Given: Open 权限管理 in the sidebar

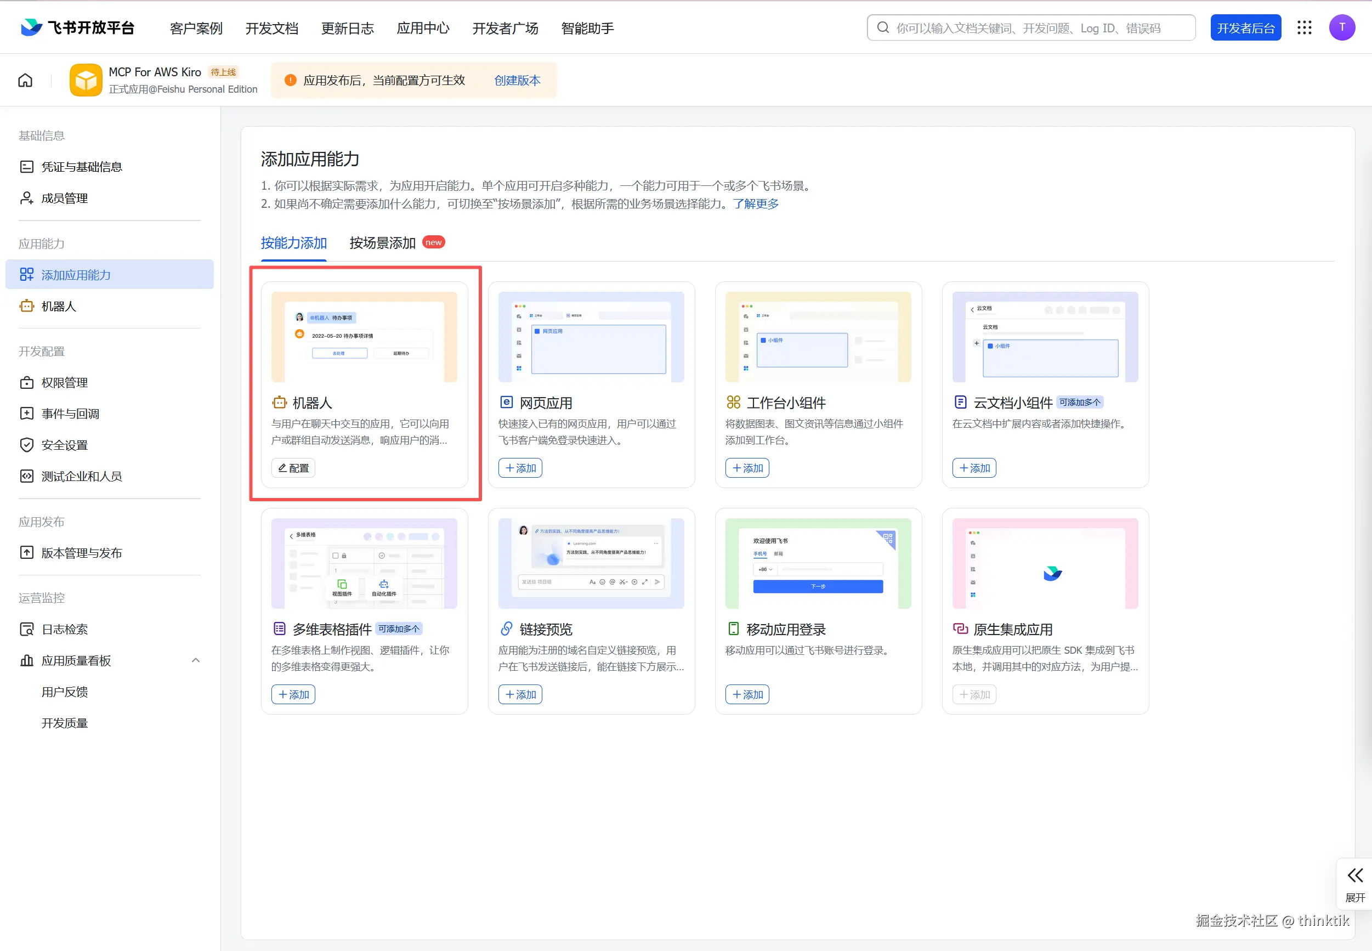Looking at the screenshot, I should click(x=64, y=383).
